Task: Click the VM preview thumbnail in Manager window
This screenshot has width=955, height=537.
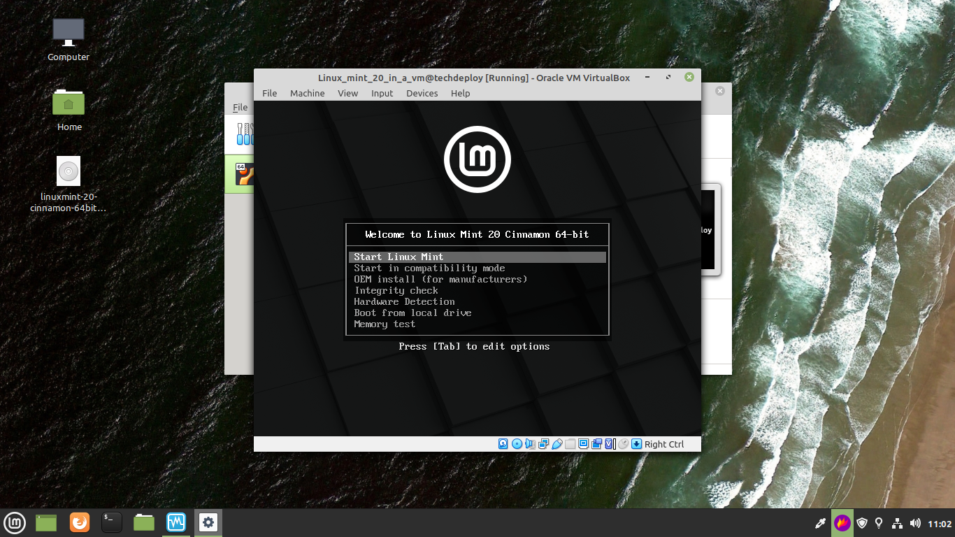Action: 710,230
